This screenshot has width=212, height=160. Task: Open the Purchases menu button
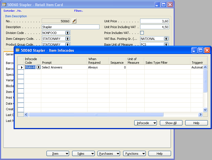click(109, 154)
